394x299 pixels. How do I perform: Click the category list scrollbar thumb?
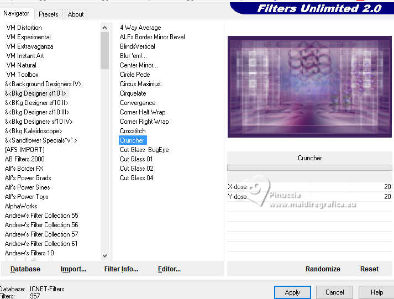tap(105, 50)
